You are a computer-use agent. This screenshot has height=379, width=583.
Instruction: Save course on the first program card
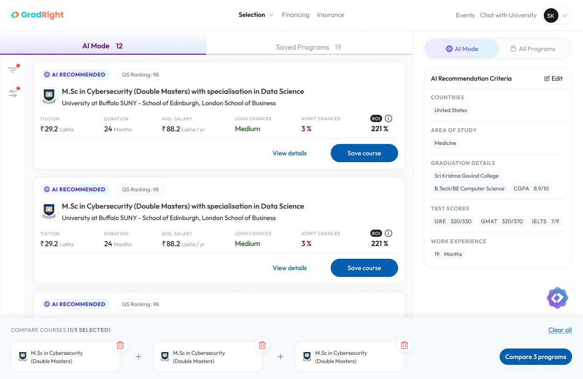tap(364, 153)
